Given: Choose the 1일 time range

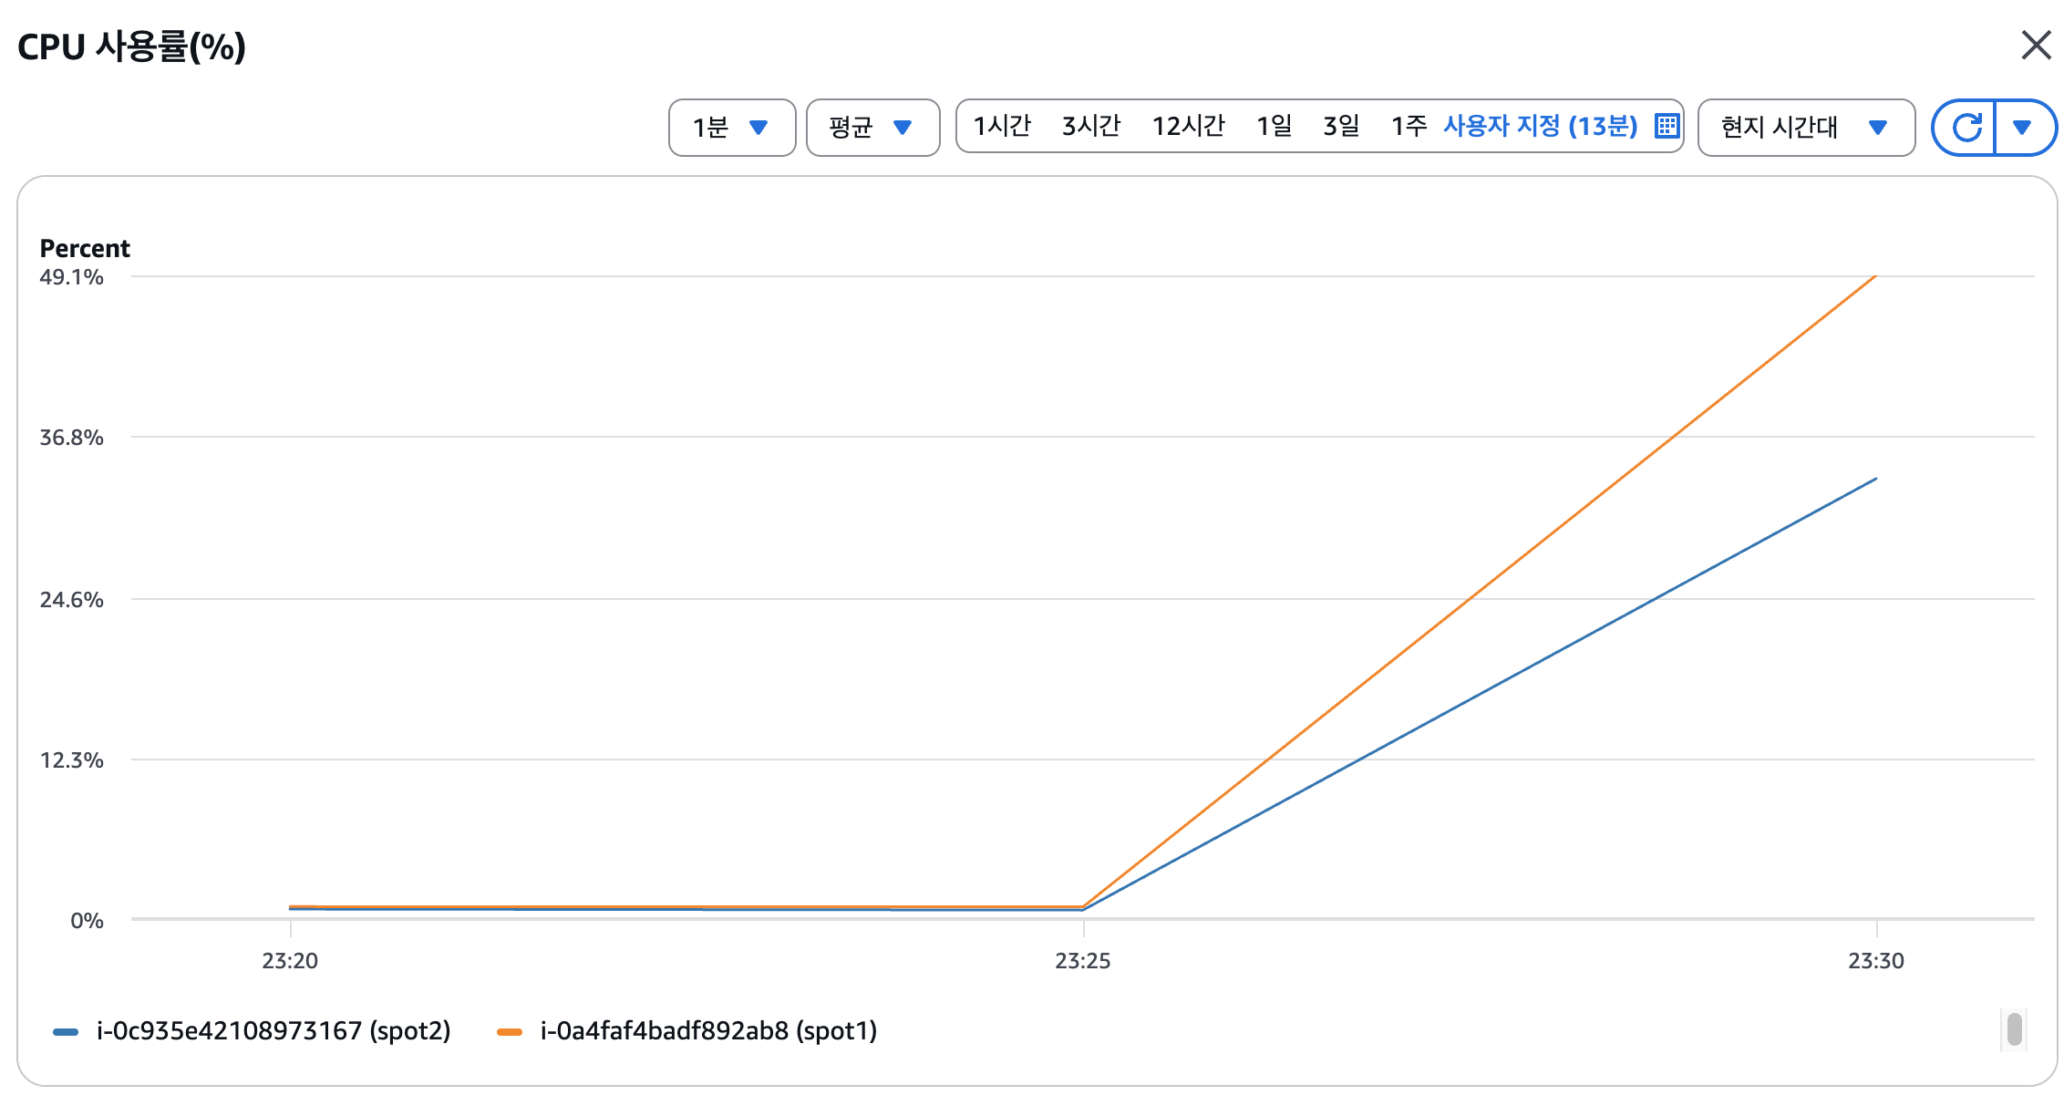Looking at the screenshot, I should tap(1274, 126).
